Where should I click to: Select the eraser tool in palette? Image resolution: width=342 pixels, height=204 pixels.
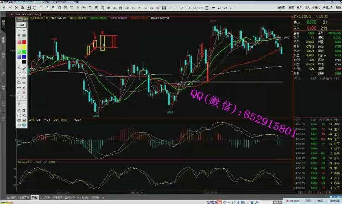pyautogui.click(x=23, y=68)
